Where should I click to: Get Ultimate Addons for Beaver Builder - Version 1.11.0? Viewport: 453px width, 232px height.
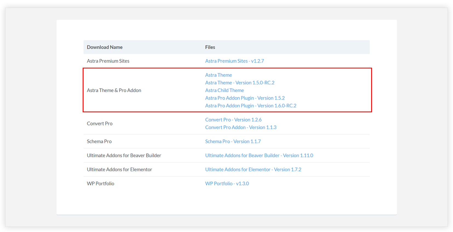(259, 155)
